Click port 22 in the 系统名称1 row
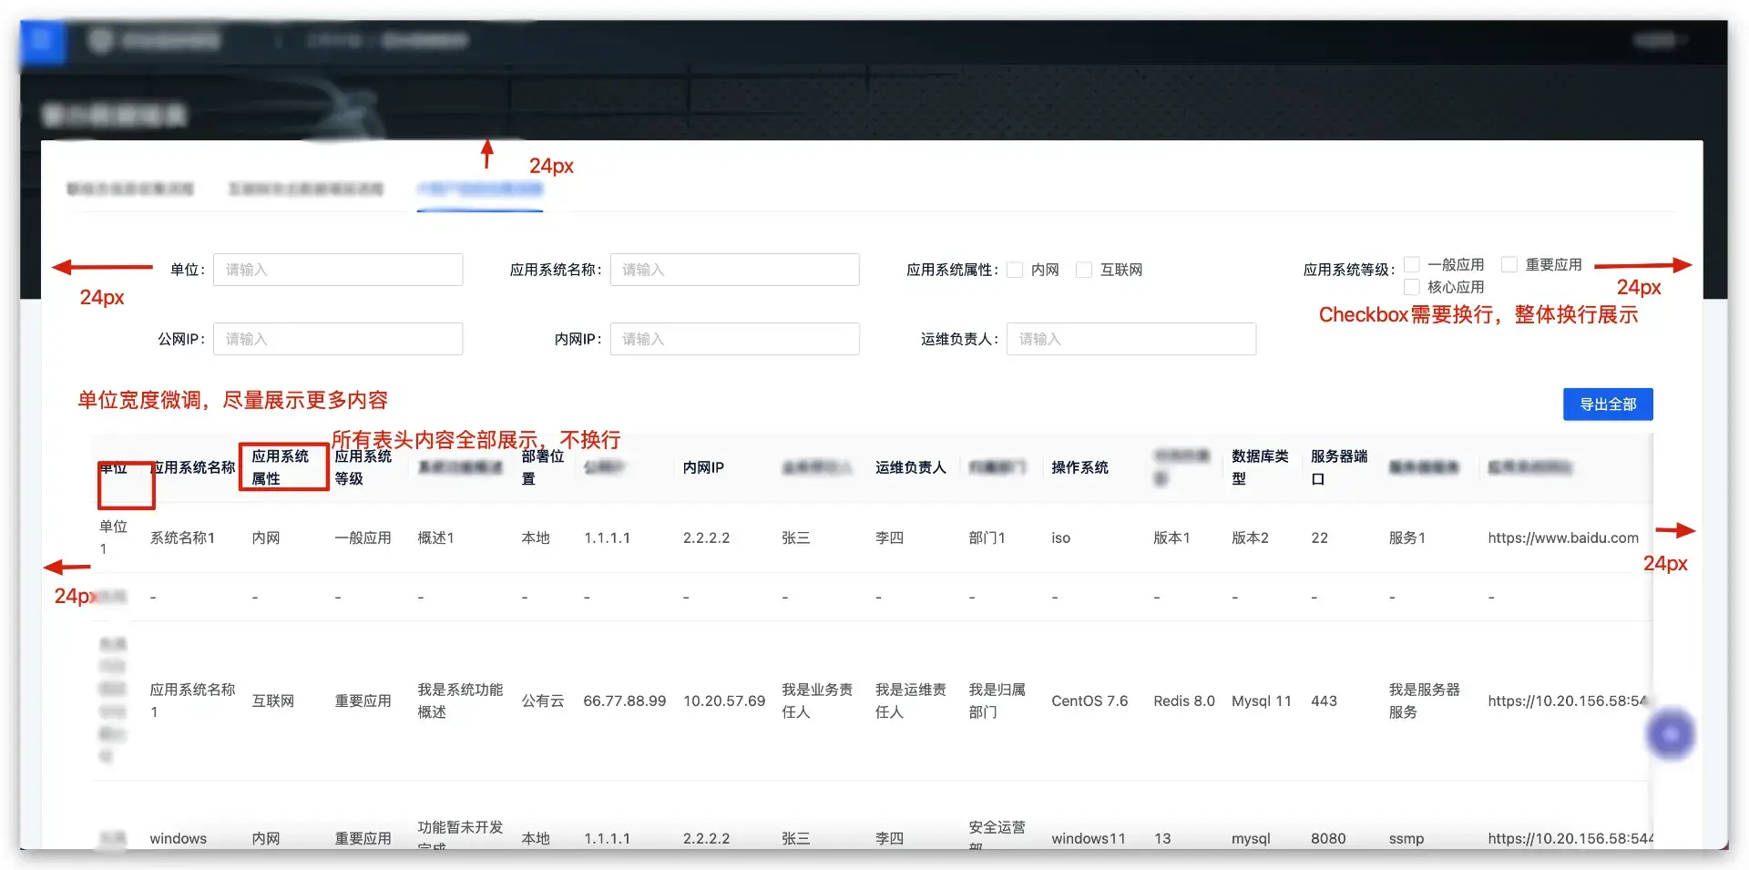The image size is (1749, 870). pyautogui.click(x=1319, y=537)
